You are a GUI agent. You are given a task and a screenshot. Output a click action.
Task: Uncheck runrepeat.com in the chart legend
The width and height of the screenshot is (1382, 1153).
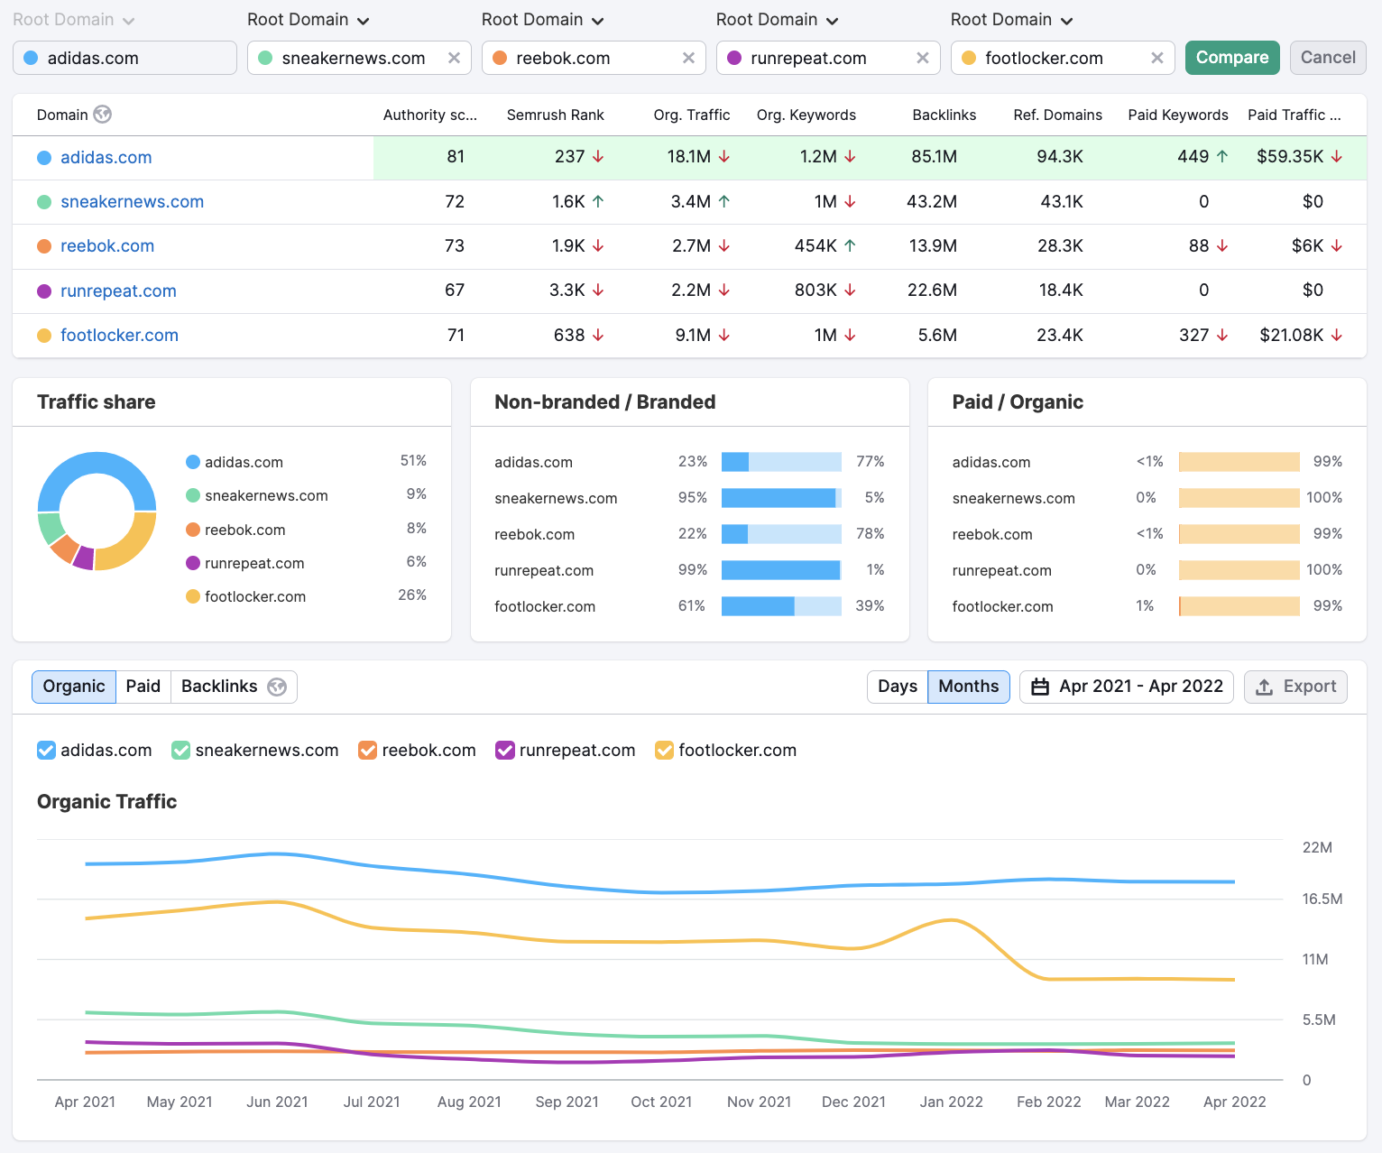click(504, 750)
